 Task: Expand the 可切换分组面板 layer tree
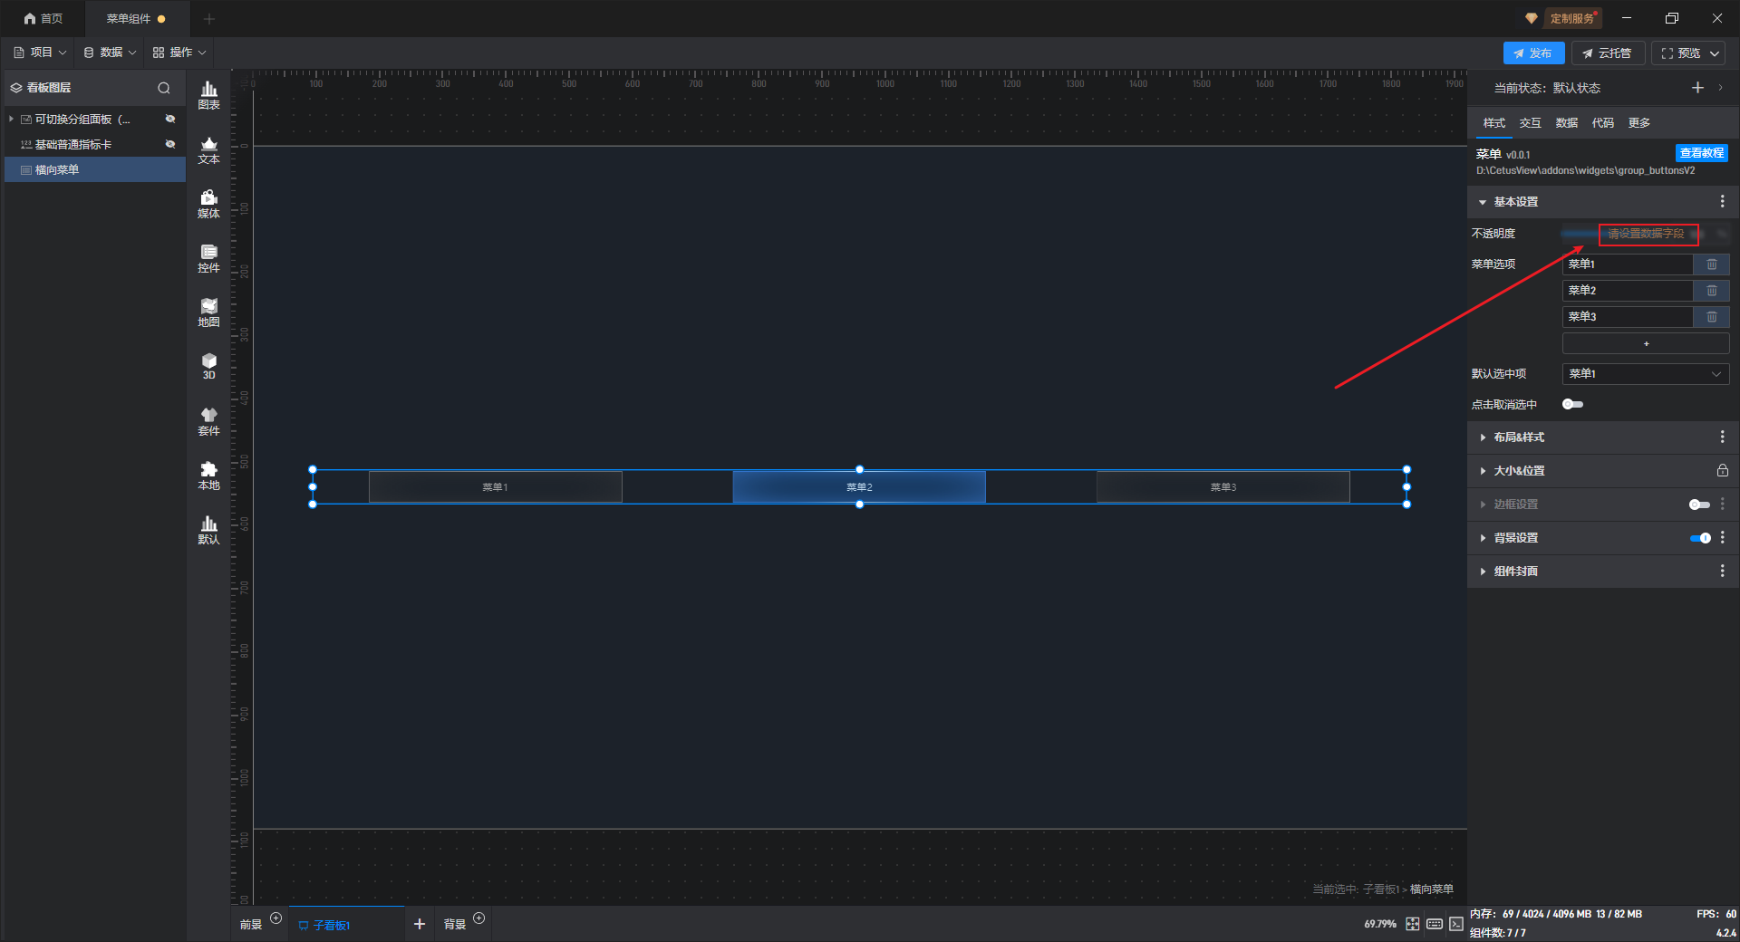coord(11,120)
